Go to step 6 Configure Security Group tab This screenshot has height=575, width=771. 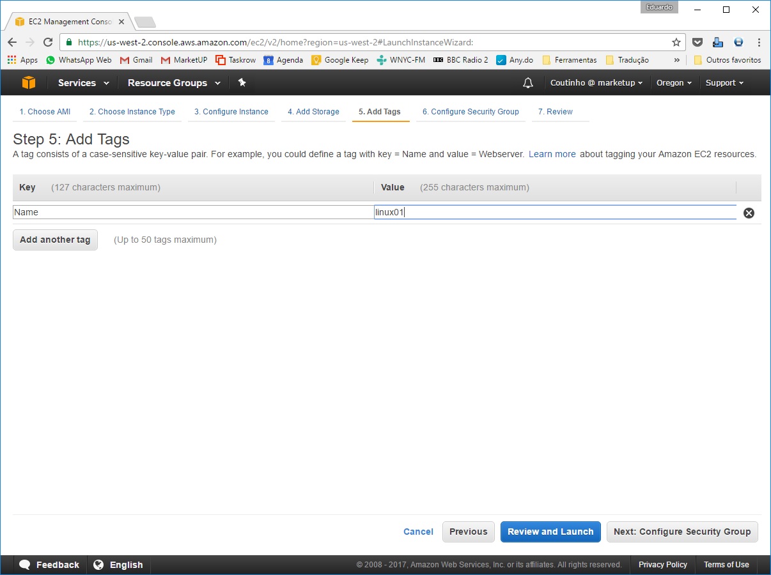(471, 112)
